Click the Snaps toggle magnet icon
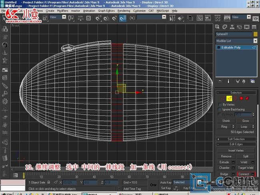Image resolution: width=260 pixels, height=195 pixels. coord(98,18)
